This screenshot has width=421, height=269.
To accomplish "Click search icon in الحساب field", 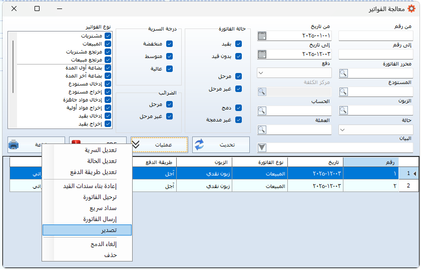I will coord(262,110).
